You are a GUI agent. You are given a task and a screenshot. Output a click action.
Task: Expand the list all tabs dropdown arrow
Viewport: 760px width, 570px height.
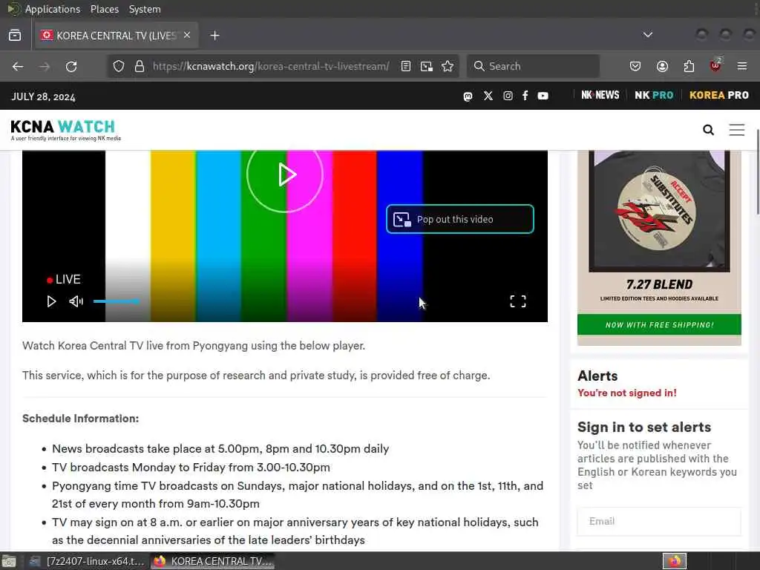(647, 35)
